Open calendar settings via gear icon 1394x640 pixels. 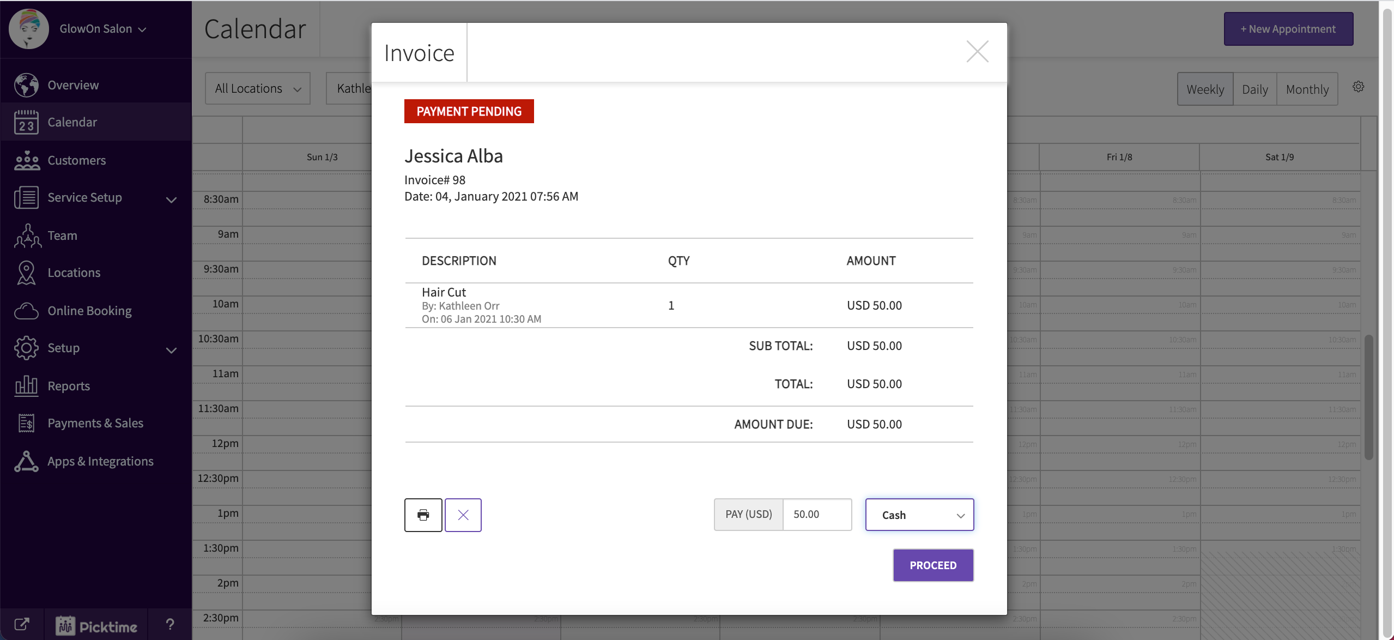click(x=1357, y=86)
